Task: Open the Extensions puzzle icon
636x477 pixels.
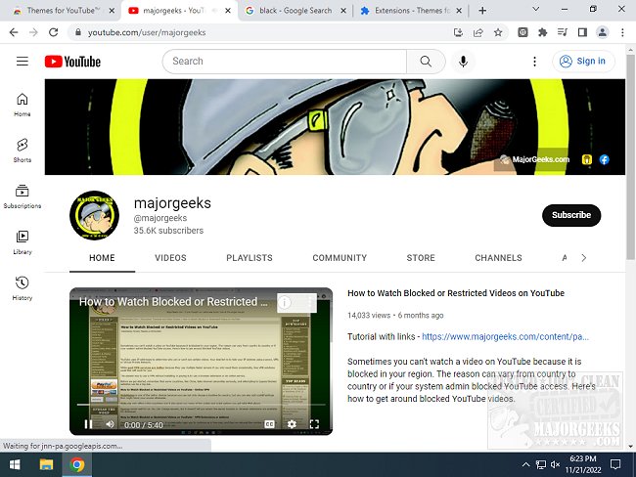Action: point(542,32)
